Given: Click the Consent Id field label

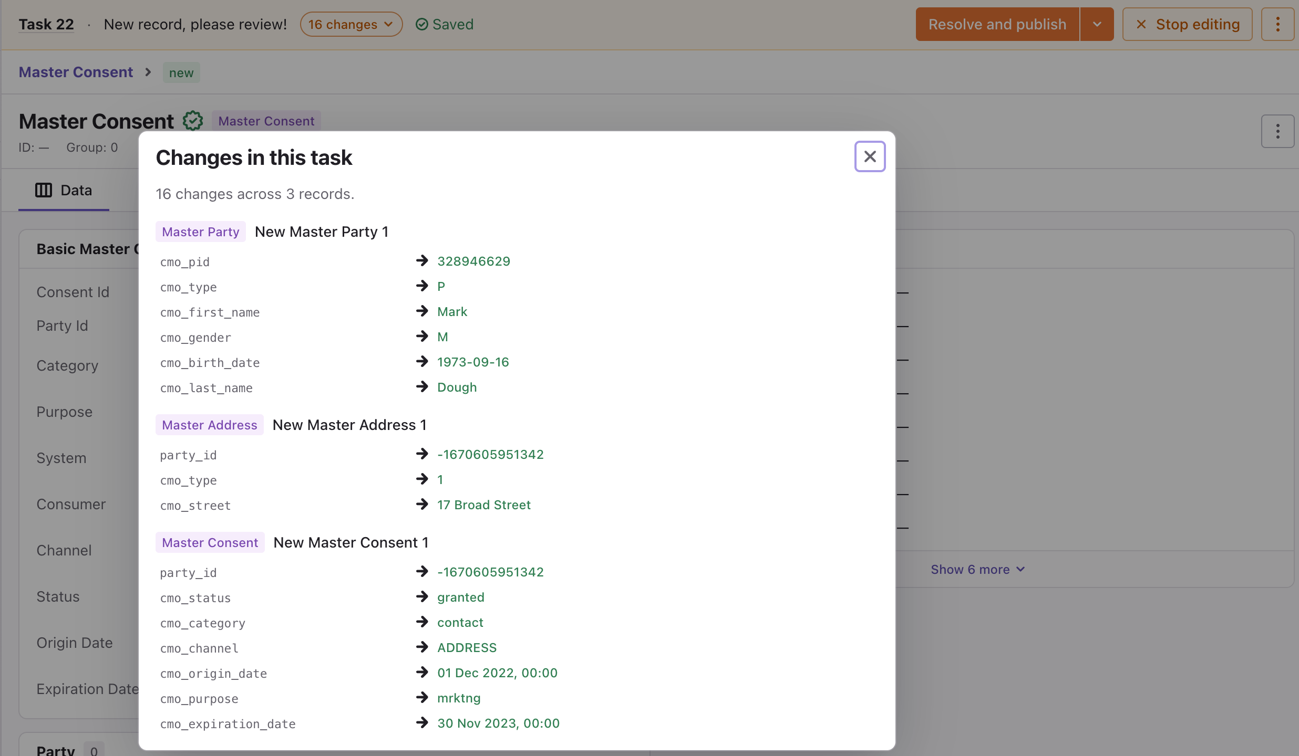Looking at the screenshot, I should (73, 292).
